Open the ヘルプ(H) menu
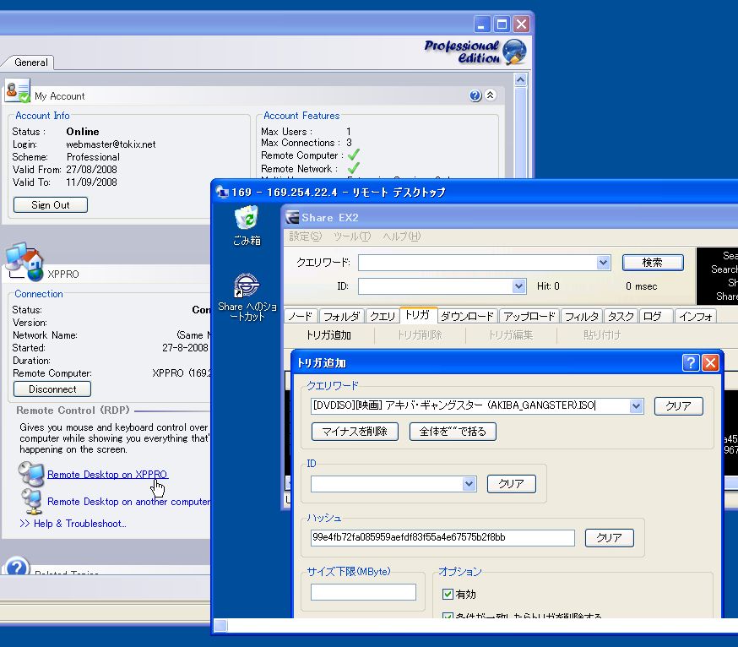The height and width of the screenshot is (647, 738). (401, 237)
